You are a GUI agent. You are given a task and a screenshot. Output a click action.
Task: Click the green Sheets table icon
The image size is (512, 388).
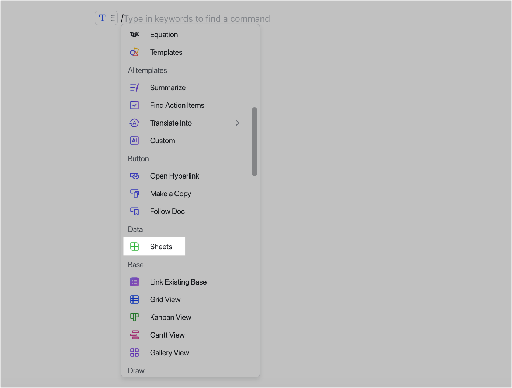pos(134,246)
